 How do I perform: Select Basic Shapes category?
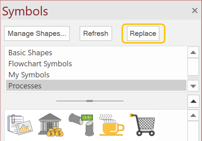(30, 53)
